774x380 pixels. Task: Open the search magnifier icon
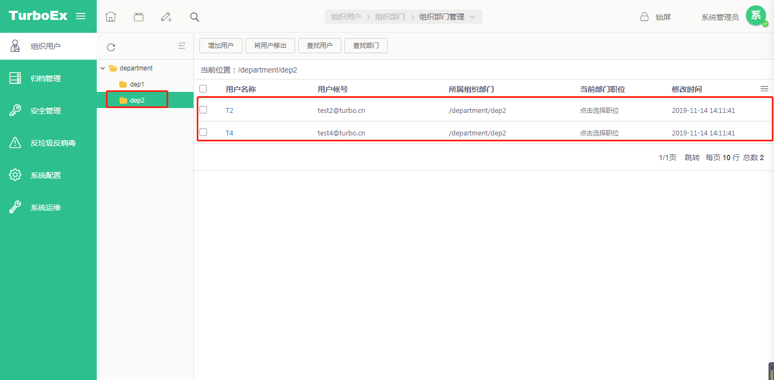195,17
